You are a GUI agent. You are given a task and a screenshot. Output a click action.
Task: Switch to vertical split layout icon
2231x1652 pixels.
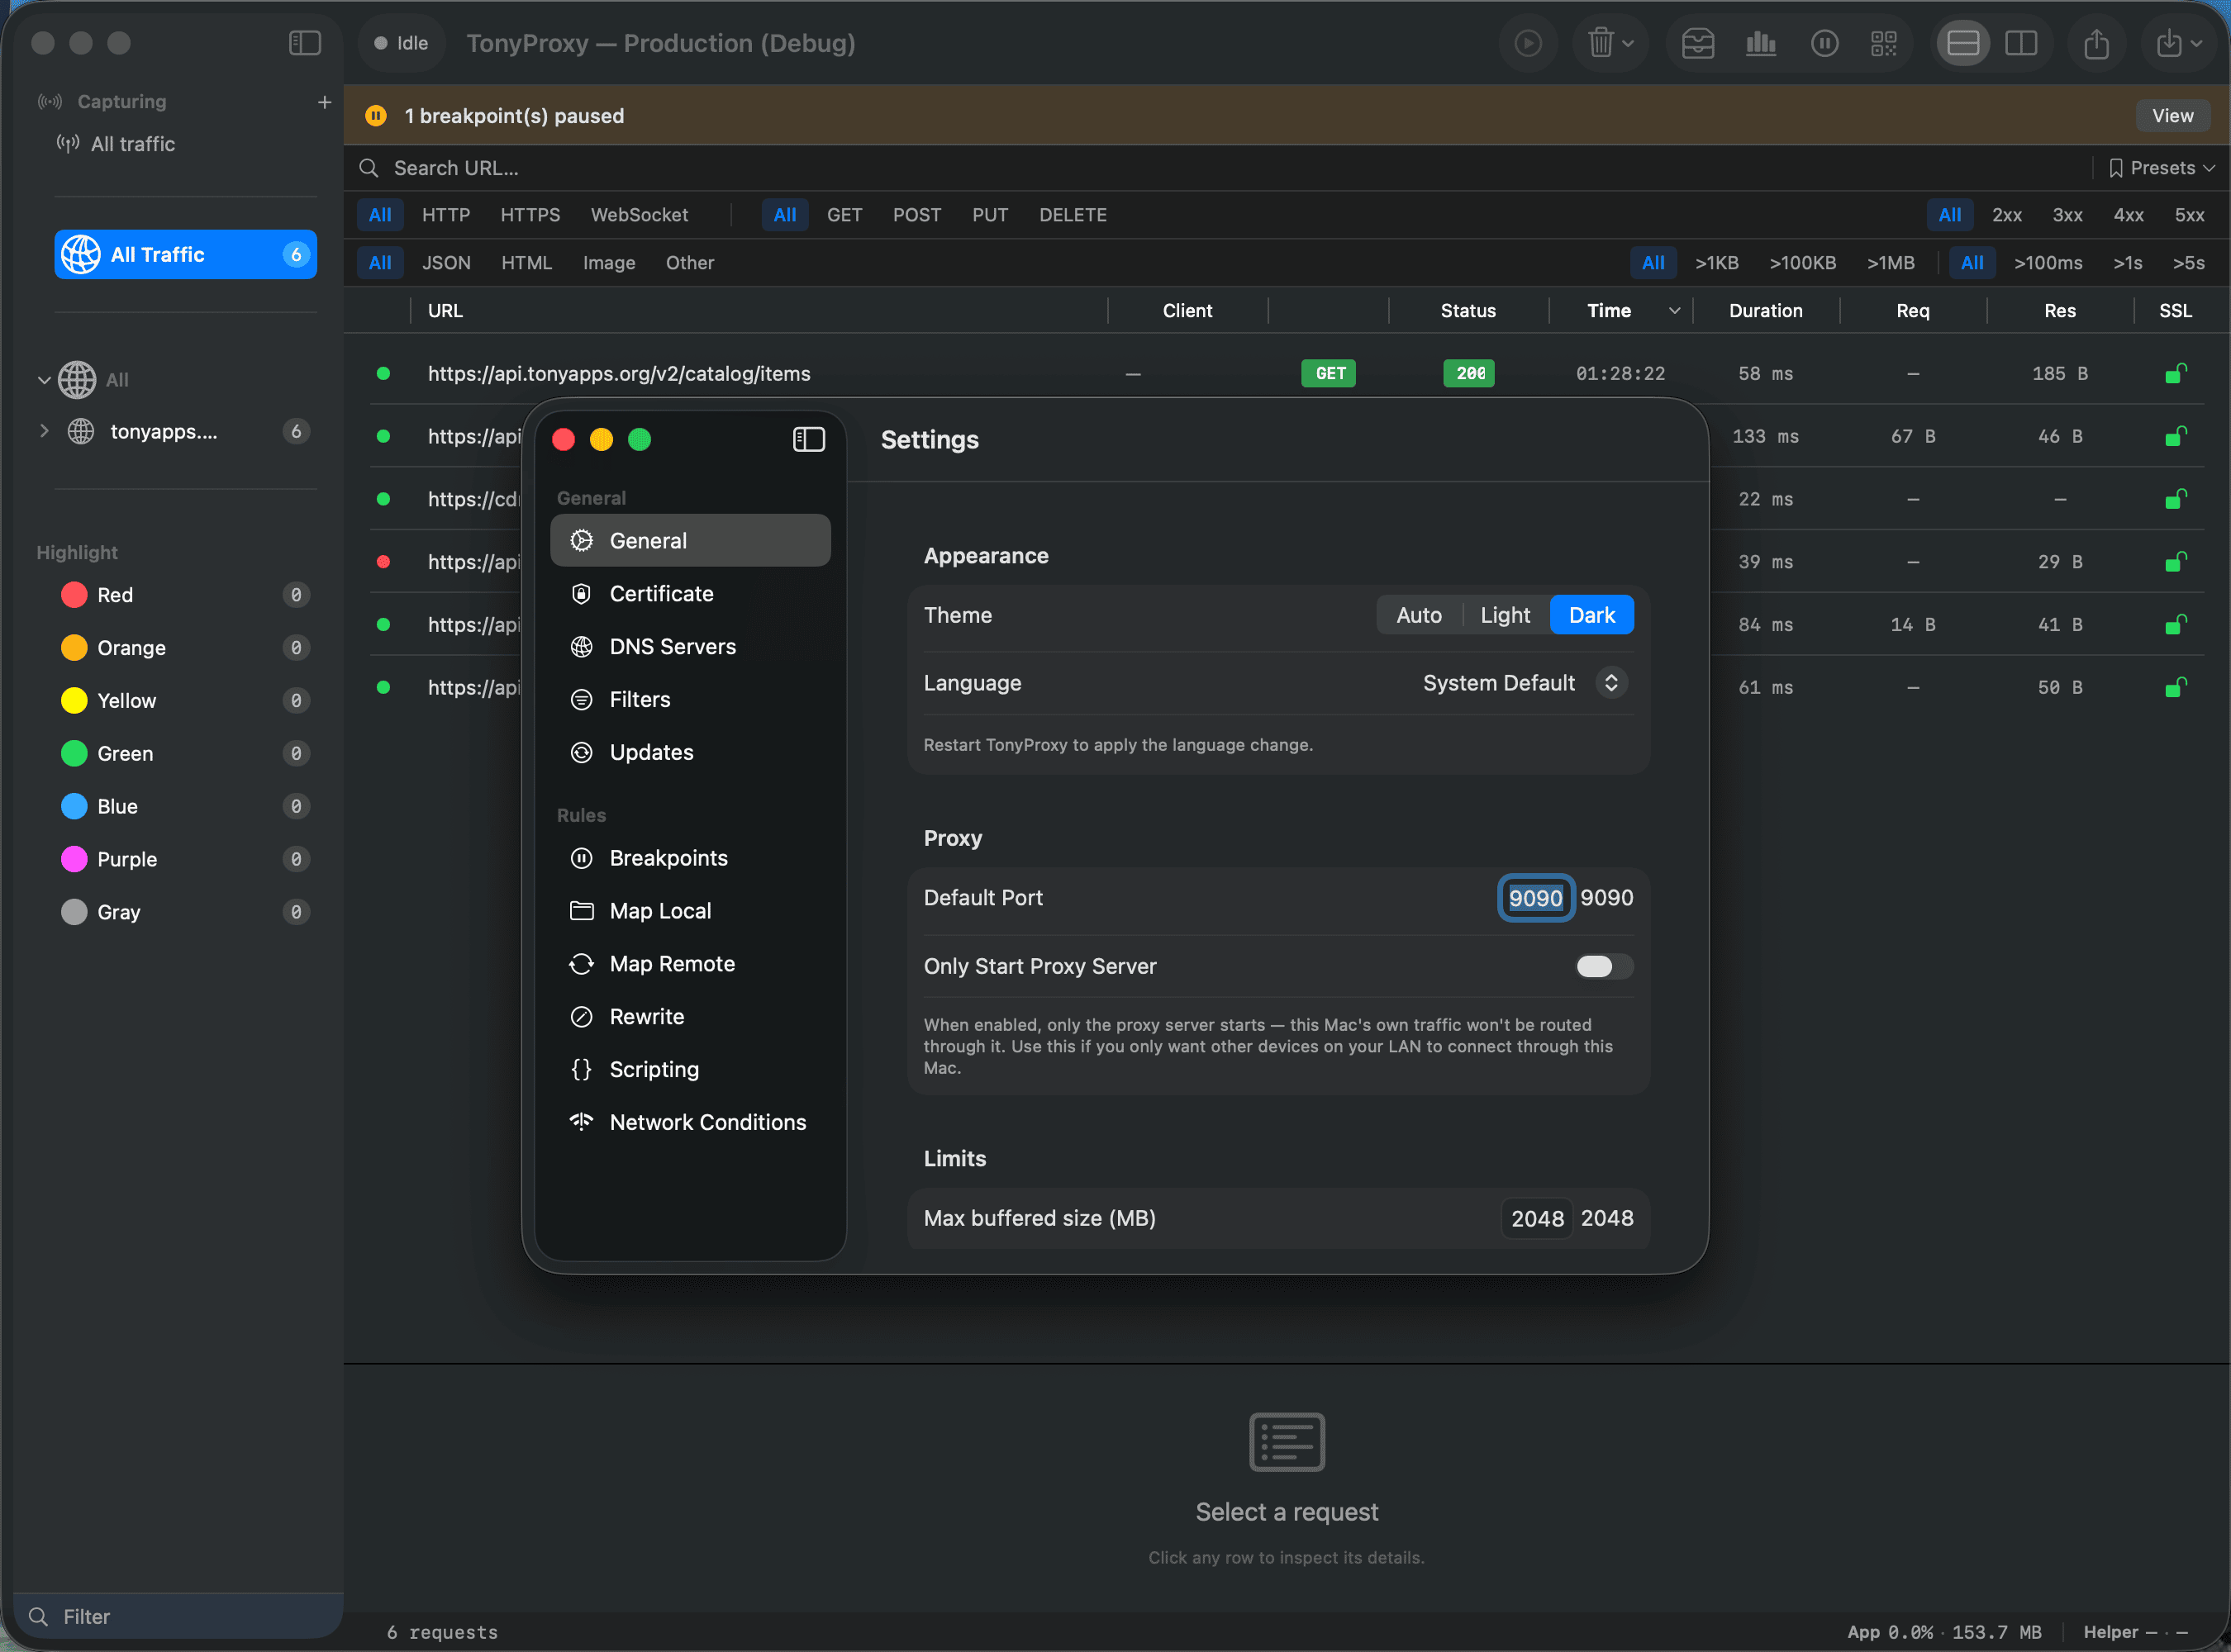coord(2021,43)
